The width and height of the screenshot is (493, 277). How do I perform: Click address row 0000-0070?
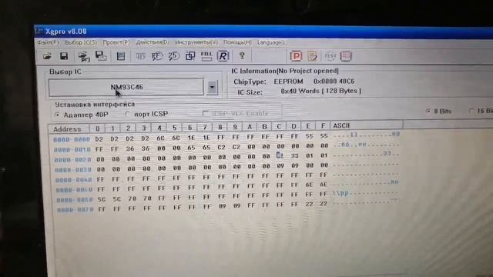[x=75, y=209]
